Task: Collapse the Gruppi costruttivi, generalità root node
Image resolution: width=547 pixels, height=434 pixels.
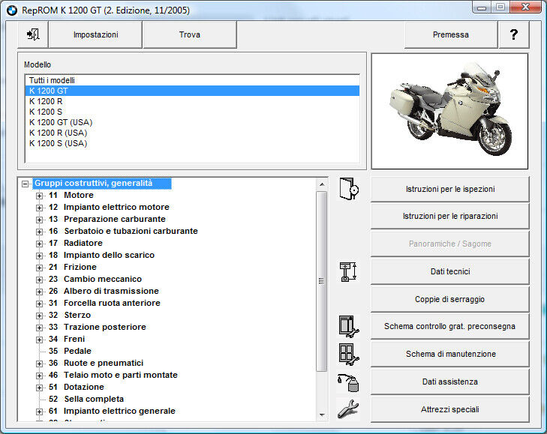Action: coord(26,184)
